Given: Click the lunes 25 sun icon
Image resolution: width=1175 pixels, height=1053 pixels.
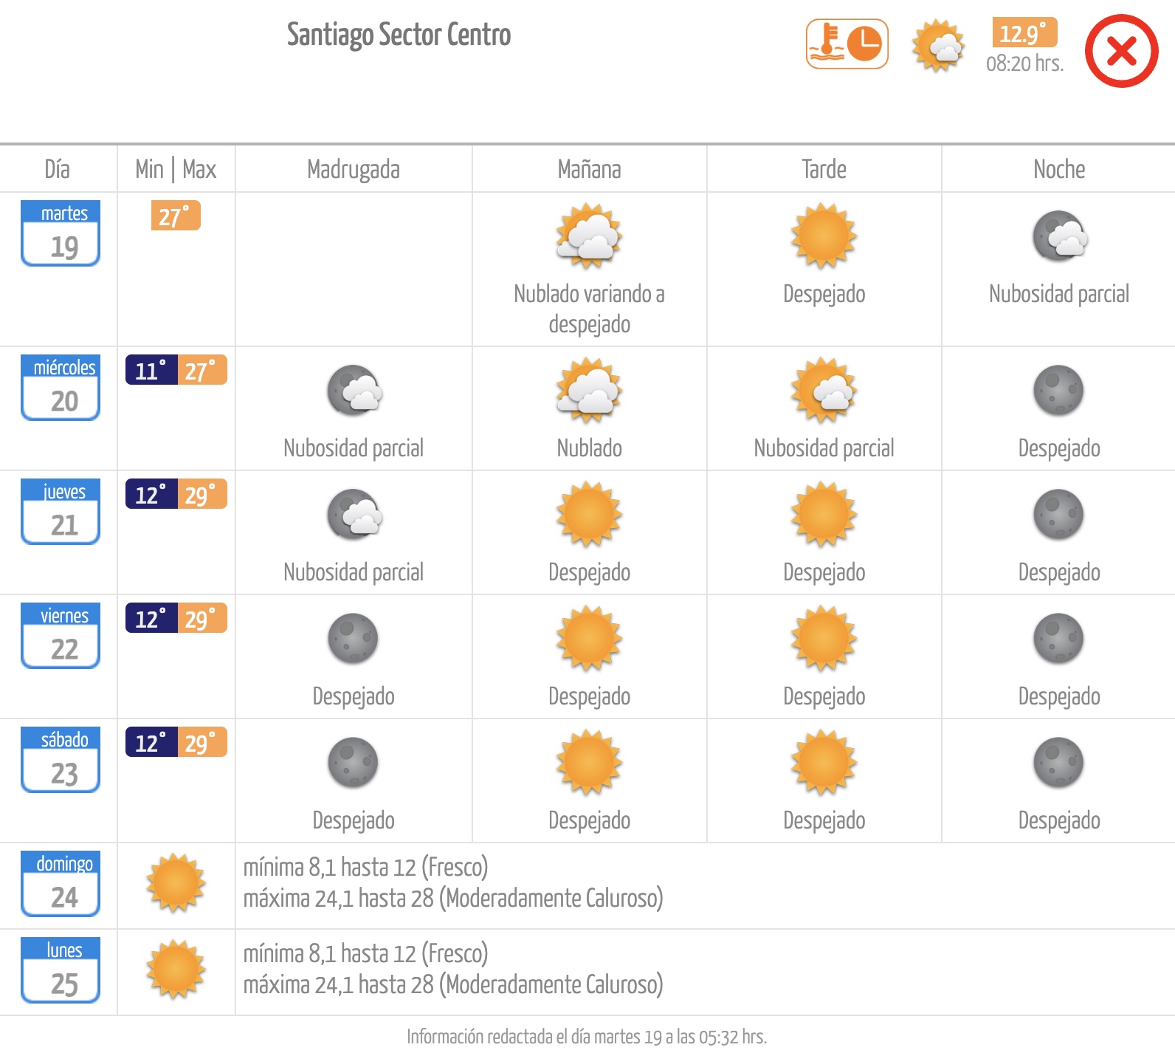Looking at the screenshot, I should pyautogui.click(x=176, y=970).
